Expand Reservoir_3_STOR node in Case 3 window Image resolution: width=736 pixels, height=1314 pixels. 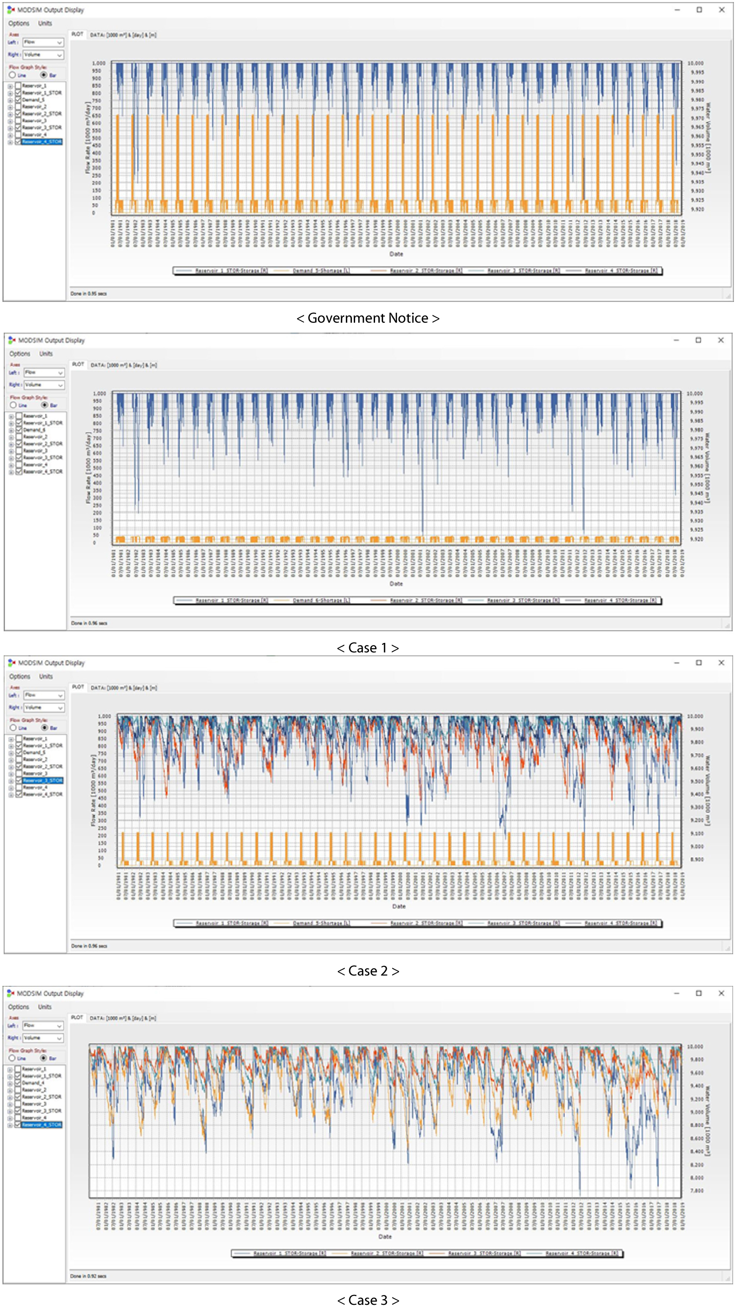click(x=10, y=1111)
